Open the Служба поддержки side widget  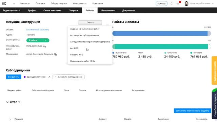click(x=215, y=104)
